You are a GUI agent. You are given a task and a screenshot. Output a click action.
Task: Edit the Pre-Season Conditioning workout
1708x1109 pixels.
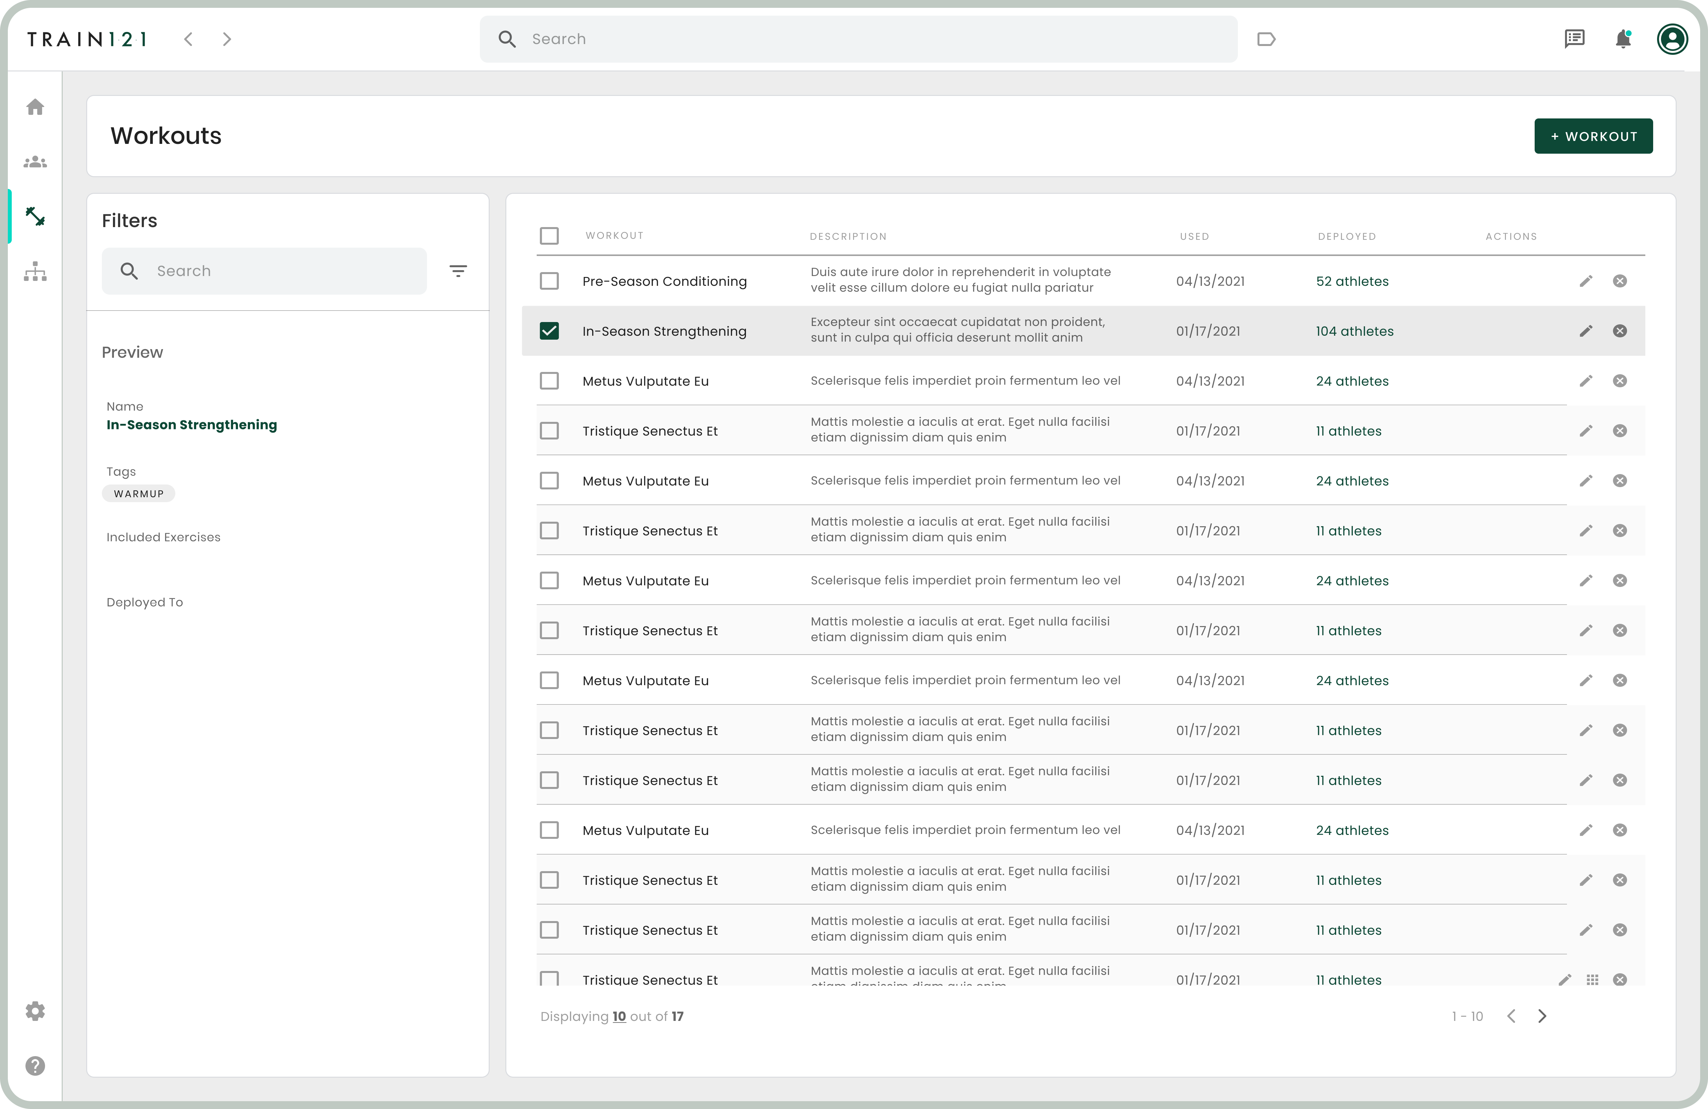[1585, 281]
